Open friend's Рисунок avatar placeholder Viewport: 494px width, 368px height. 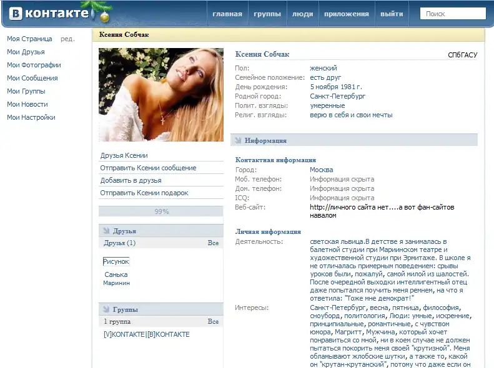point(116,261)
